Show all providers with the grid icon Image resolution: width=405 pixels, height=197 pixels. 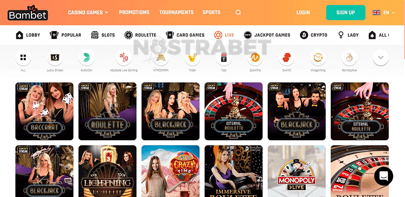point(23,58)
